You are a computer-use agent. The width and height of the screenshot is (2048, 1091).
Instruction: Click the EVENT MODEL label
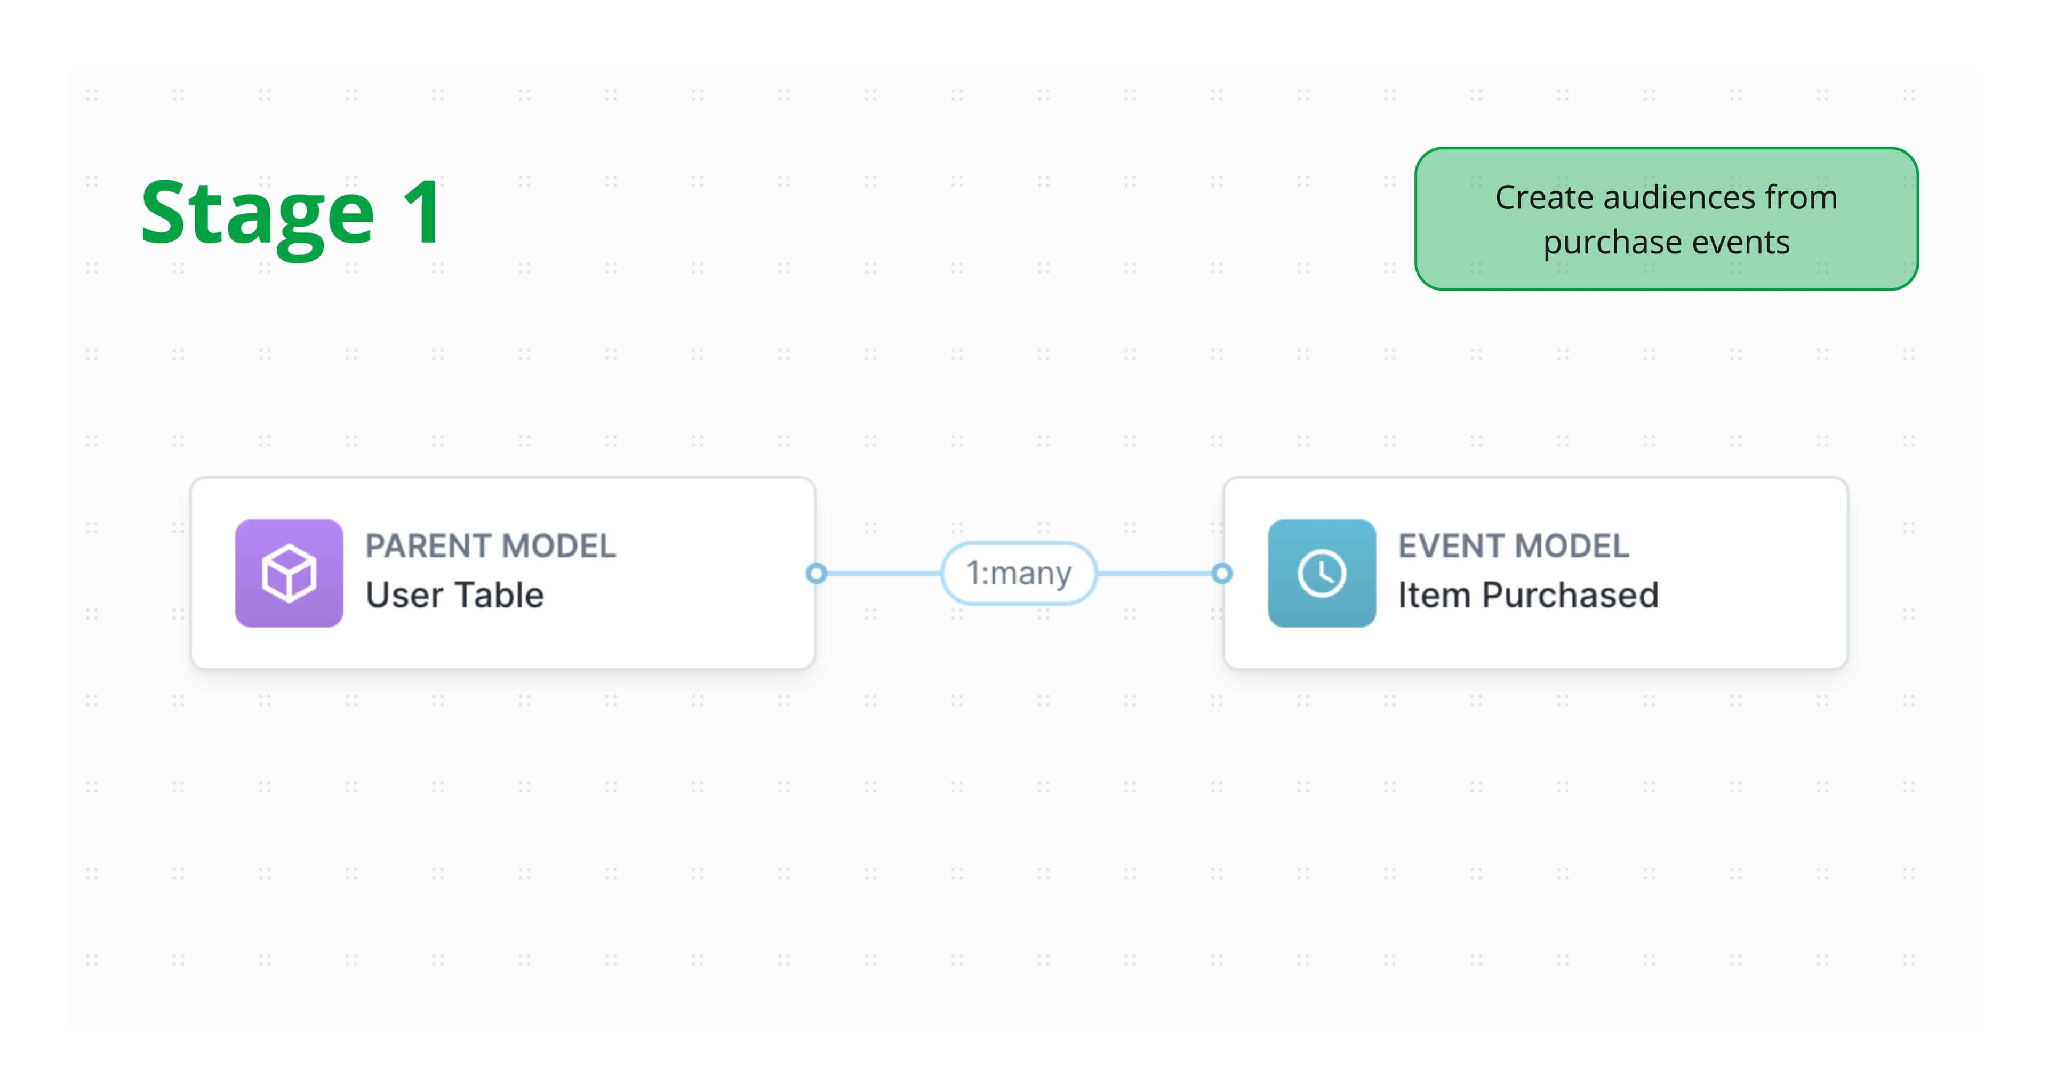(1514, 546)
